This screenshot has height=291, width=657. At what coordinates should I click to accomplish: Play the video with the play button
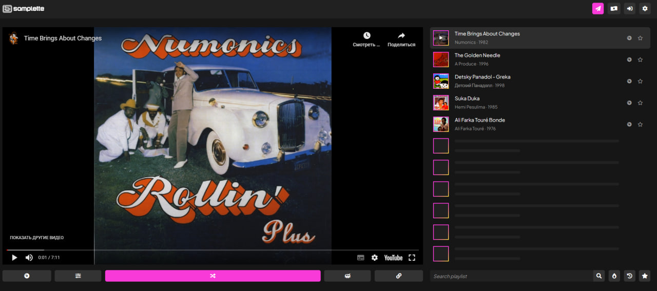click(x=14, y=258)
